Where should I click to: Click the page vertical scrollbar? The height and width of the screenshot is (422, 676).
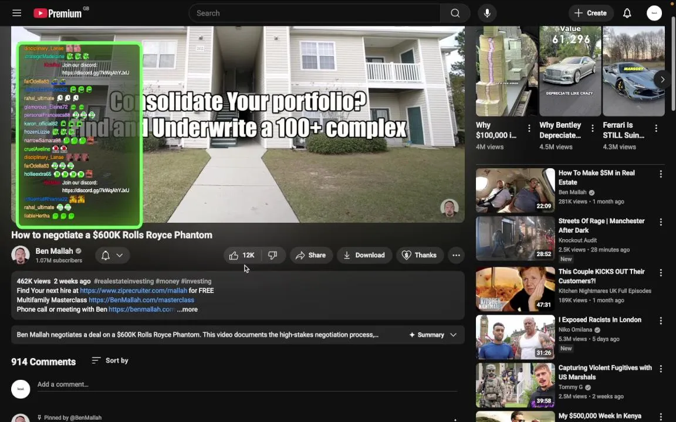(673, 64)
